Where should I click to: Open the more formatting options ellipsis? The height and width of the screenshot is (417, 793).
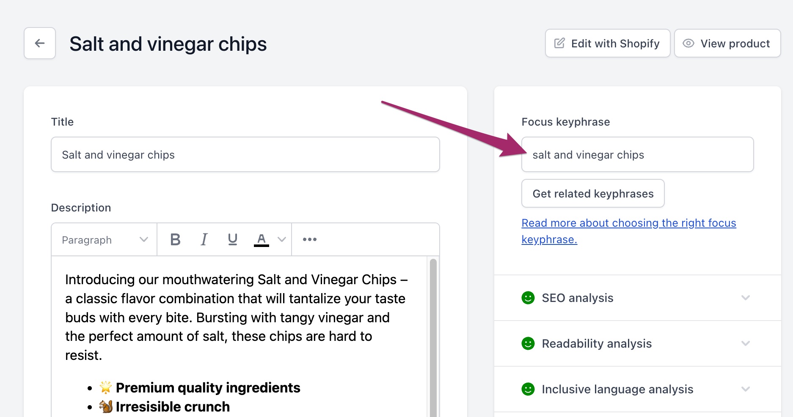pos(309,239)
